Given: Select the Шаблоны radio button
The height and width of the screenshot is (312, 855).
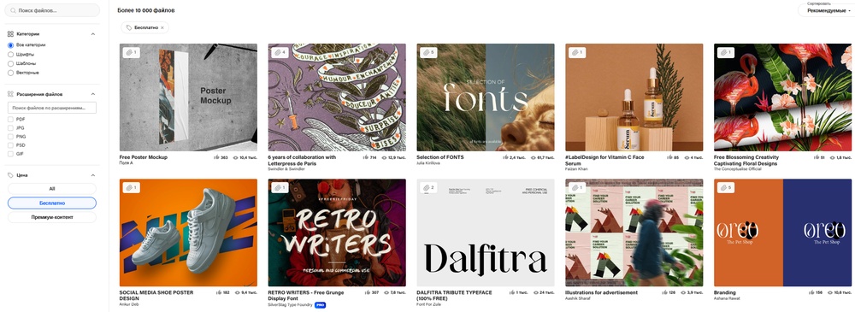Looking at the screenshot, I should (10, 63).
